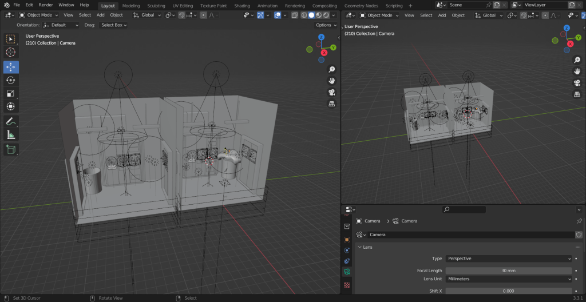Collapse the Lens panel section
Viewport: 586px width, 302px height.
[366, 247]
